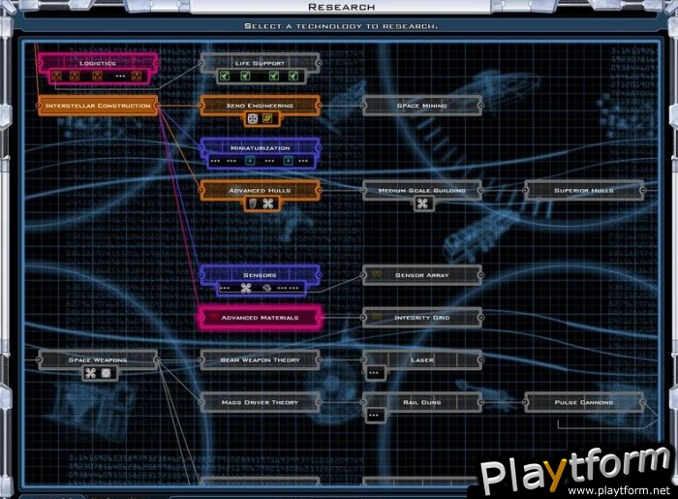Choose Xeno Engineering to research
Image resolution: width=678 pixels, height=499 pixels.
[x=260, y=106]
